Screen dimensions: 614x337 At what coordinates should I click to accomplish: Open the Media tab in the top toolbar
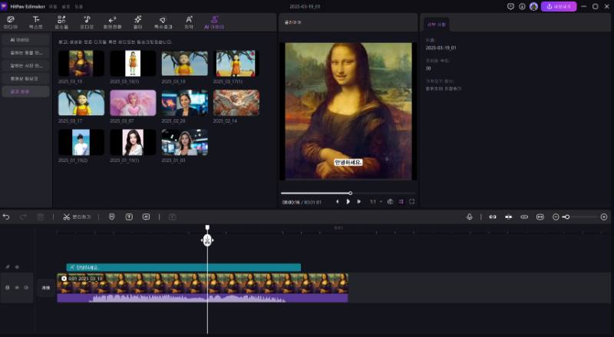(11, 22)
